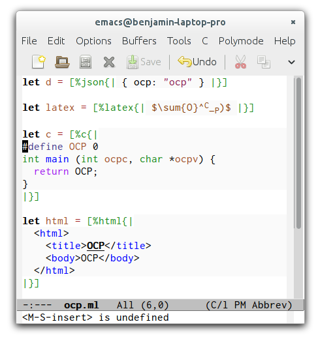
Task: Open the Edit menu
Action: click(56, 41)
